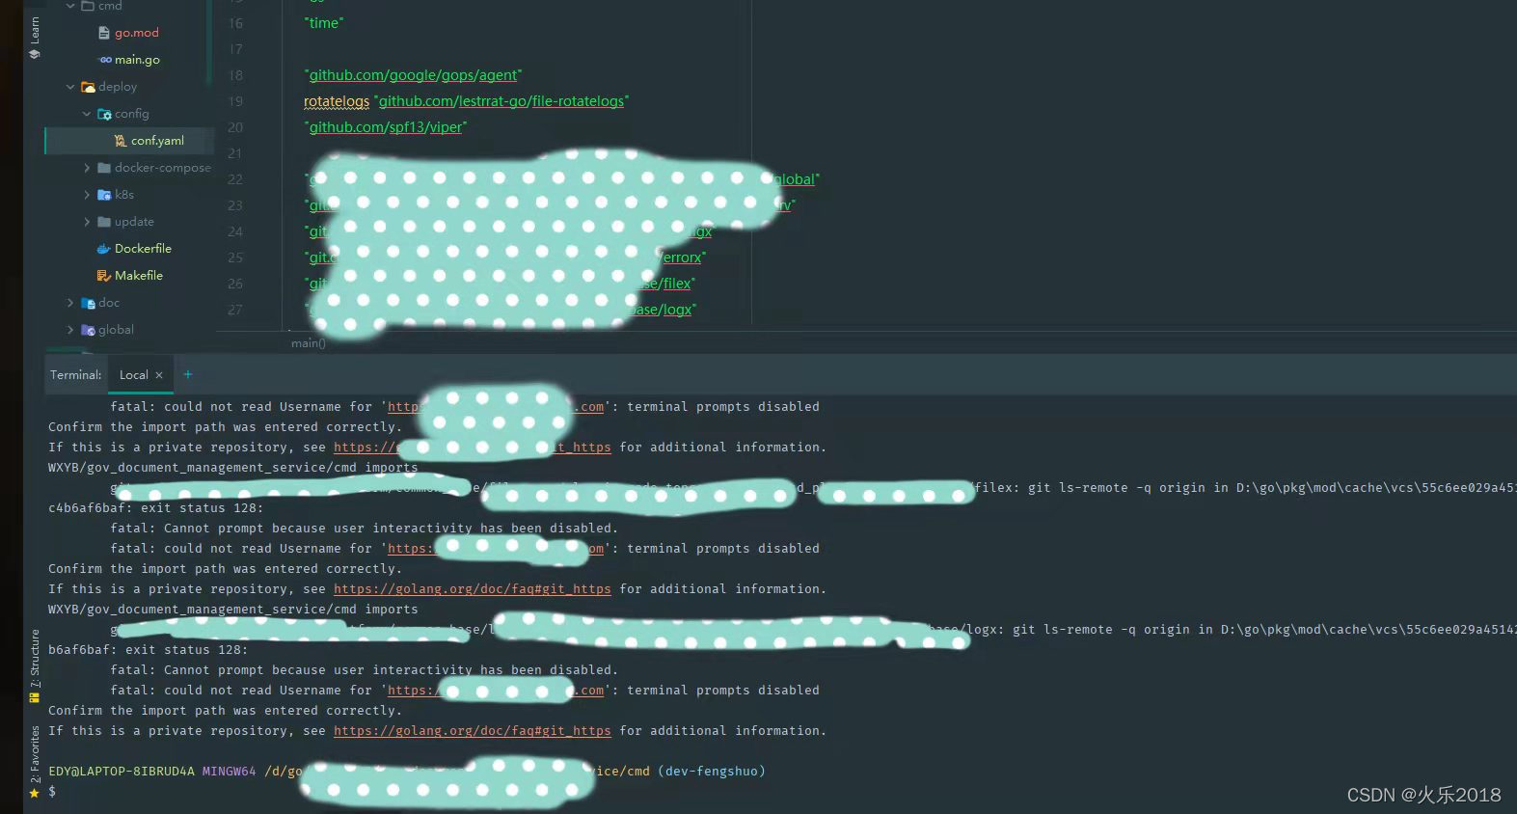
Task: Open the go.mod file
Action: click(136, 33)
